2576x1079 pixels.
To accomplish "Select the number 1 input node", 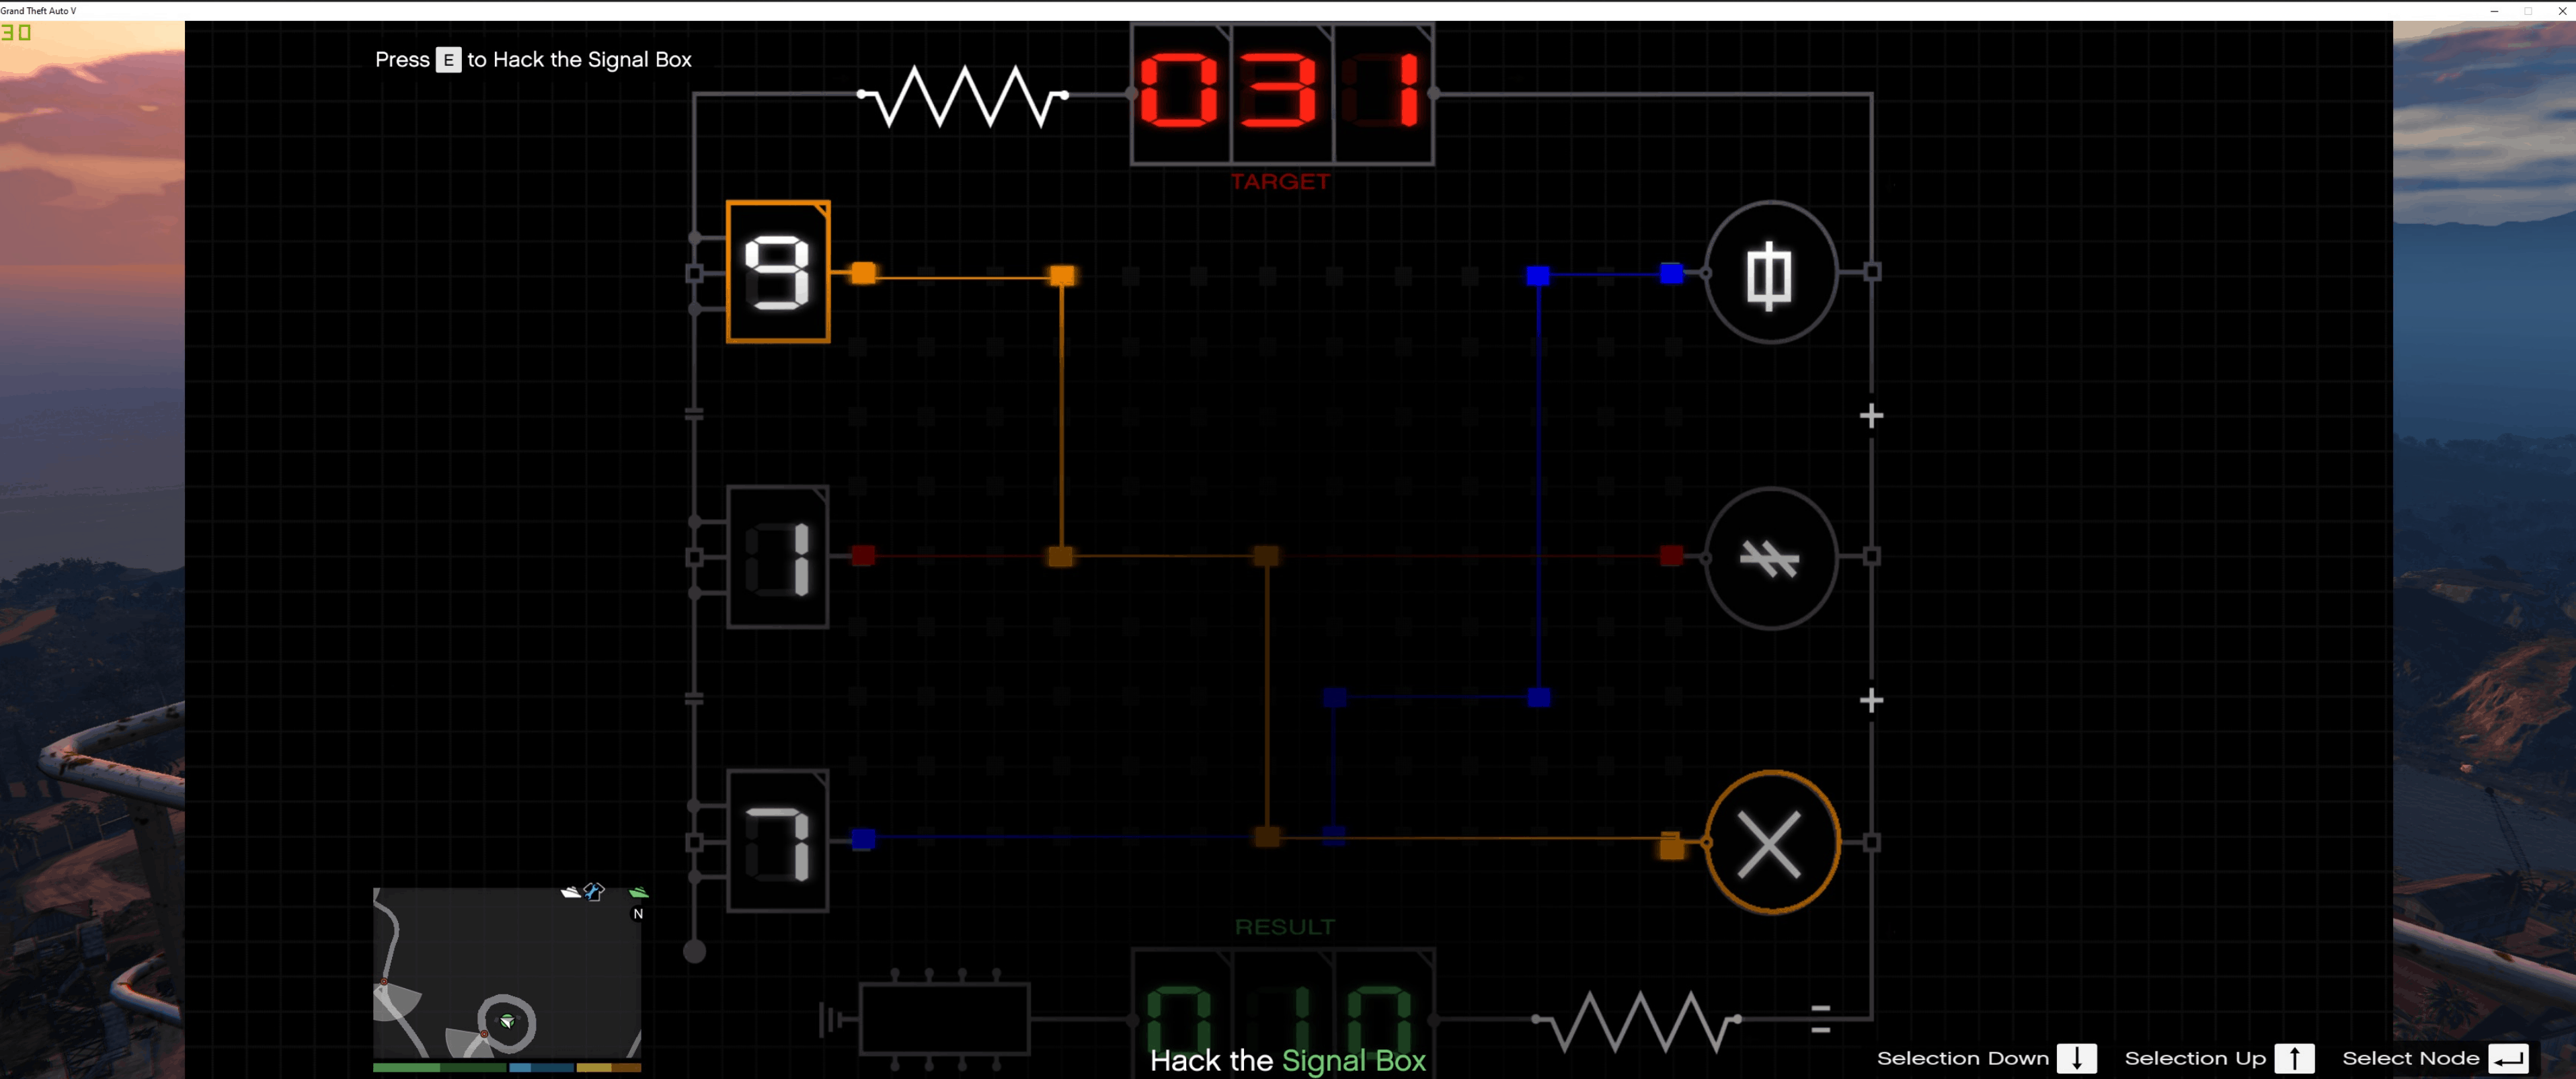I will tap(778, 557).
